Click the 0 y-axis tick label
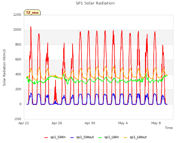The image size is (191, 143). (x=20, y=104)
